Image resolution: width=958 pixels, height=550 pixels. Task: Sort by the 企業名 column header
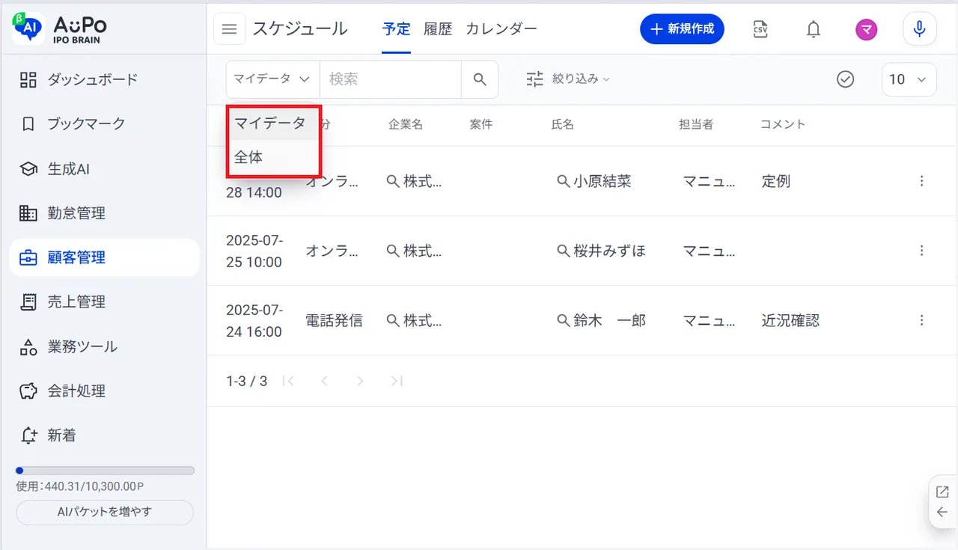click(406, 124)
